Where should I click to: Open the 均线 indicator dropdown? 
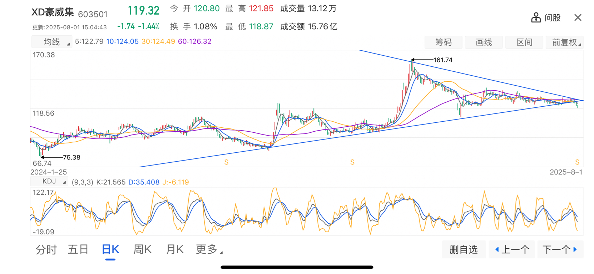tap(52, 42)
